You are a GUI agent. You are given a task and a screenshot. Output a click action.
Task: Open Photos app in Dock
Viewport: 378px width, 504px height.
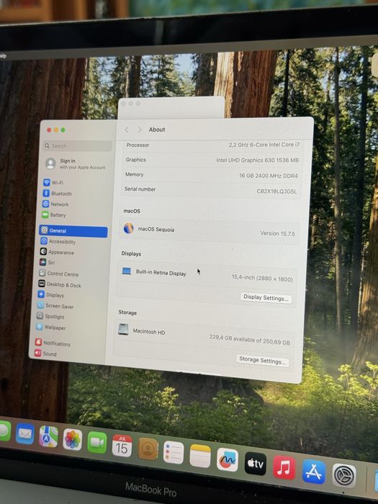coord(72,439)
